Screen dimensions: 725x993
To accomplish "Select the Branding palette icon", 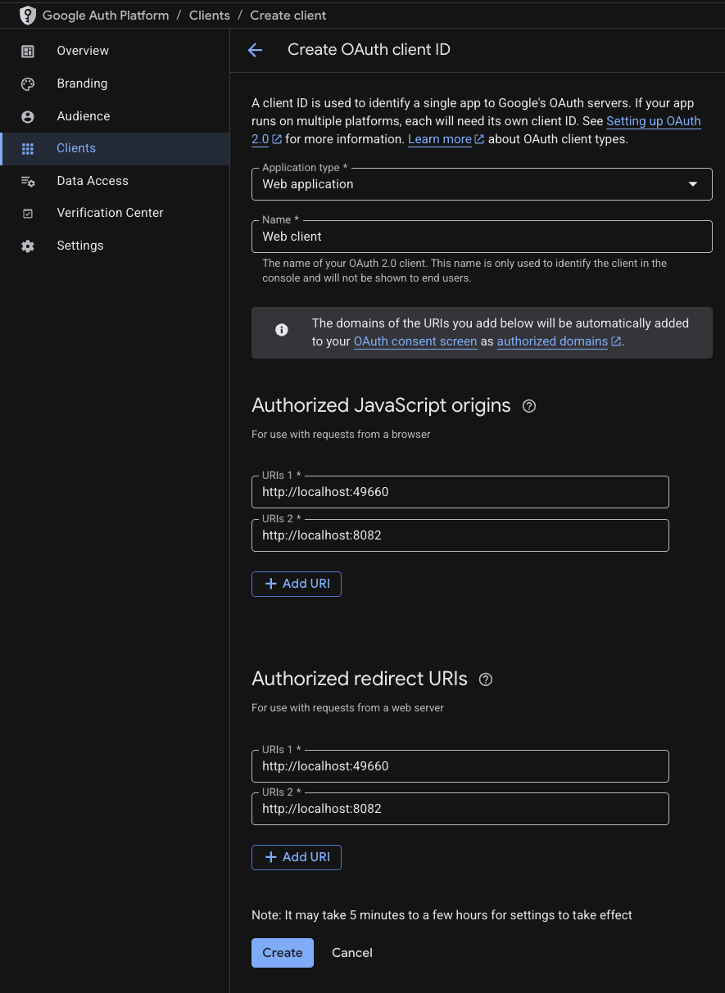I will point(28,83).
